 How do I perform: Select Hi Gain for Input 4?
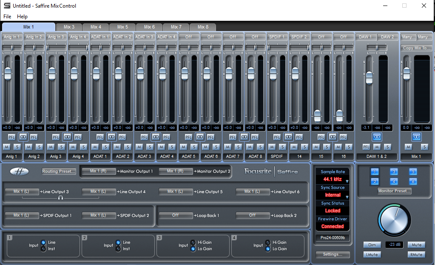pos(268,242)
